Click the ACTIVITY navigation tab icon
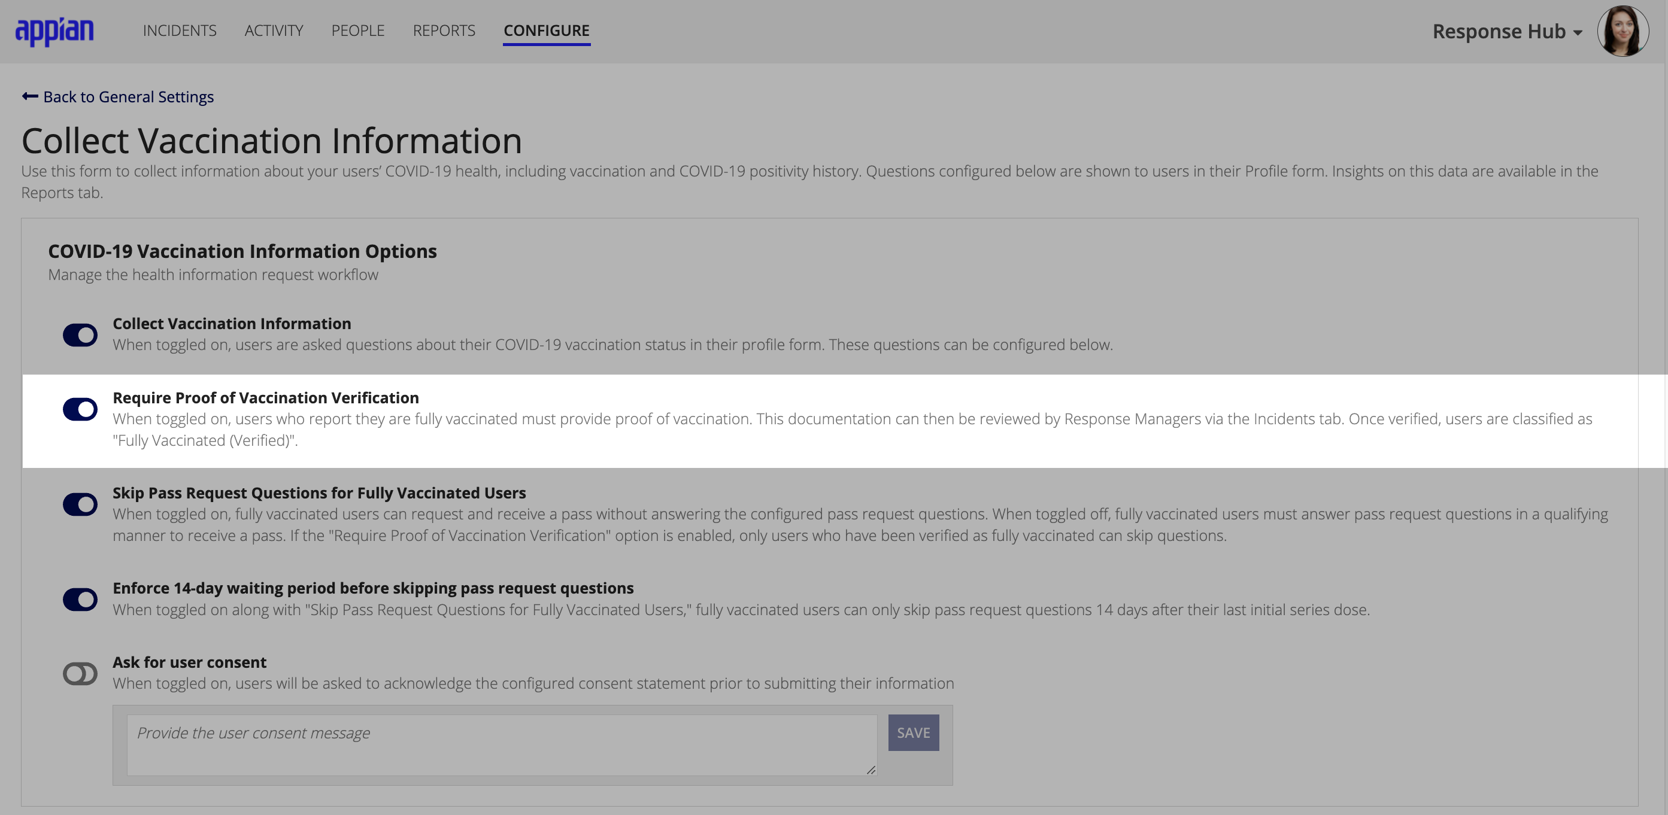Viewport: 1668px width, 815px height. click(274, 30)
